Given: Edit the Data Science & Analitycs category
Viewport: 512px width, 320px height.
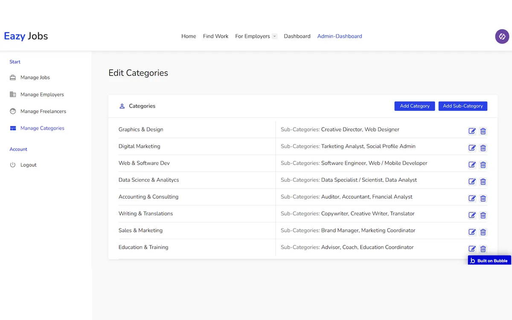Looking at the screenshot, I should (472, 181).
